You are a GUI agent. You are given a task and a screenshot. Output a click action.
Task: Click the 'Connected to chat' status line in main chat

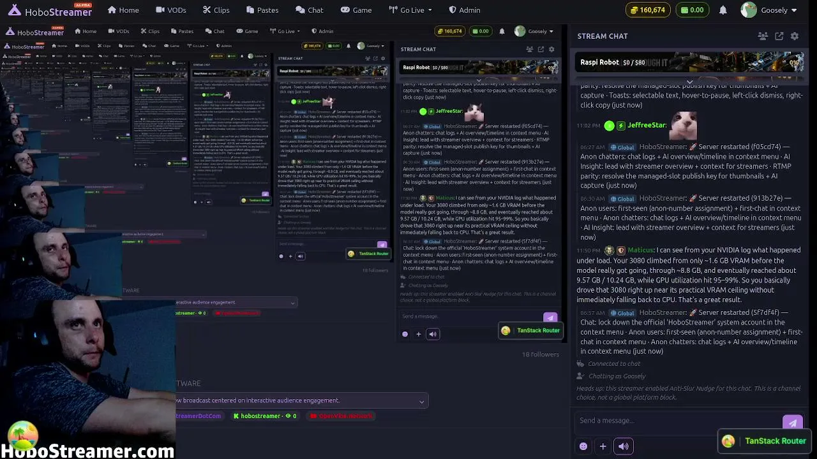pyautogui.click(x=614, y=364)
